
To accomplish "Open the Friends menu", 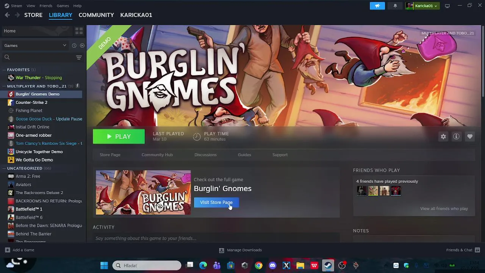I will tap(46, 6).
